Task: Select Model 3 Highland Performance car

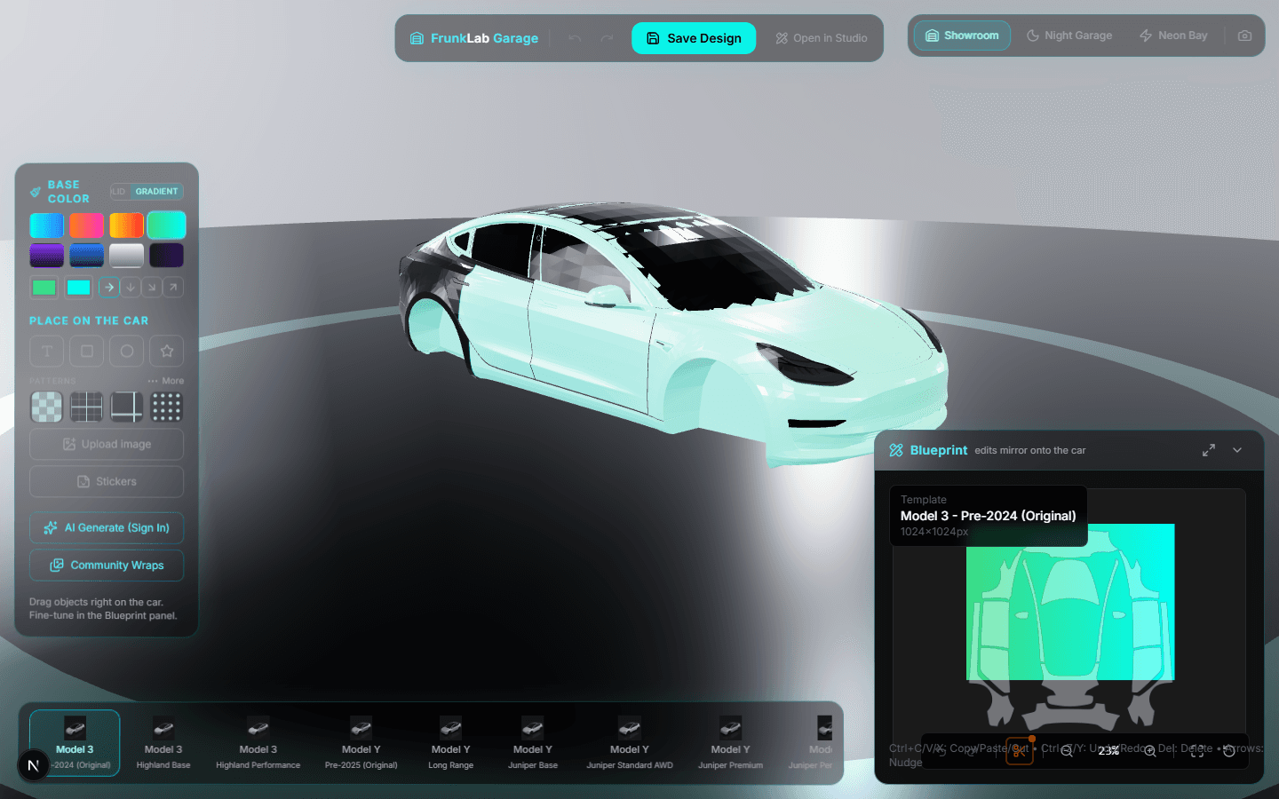Action: (258, 743)
